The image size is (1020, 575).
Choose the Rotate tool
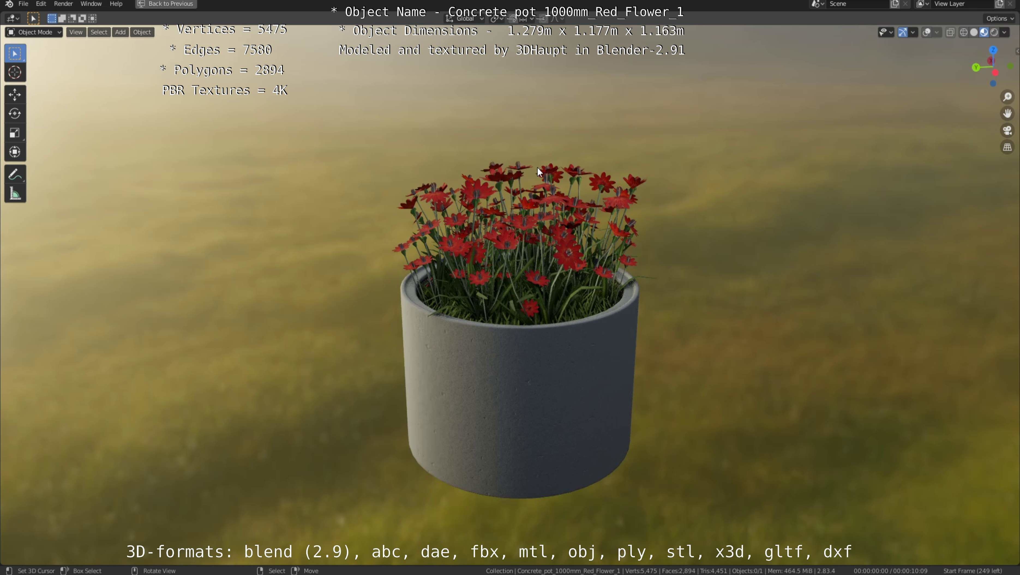point(15,114)
